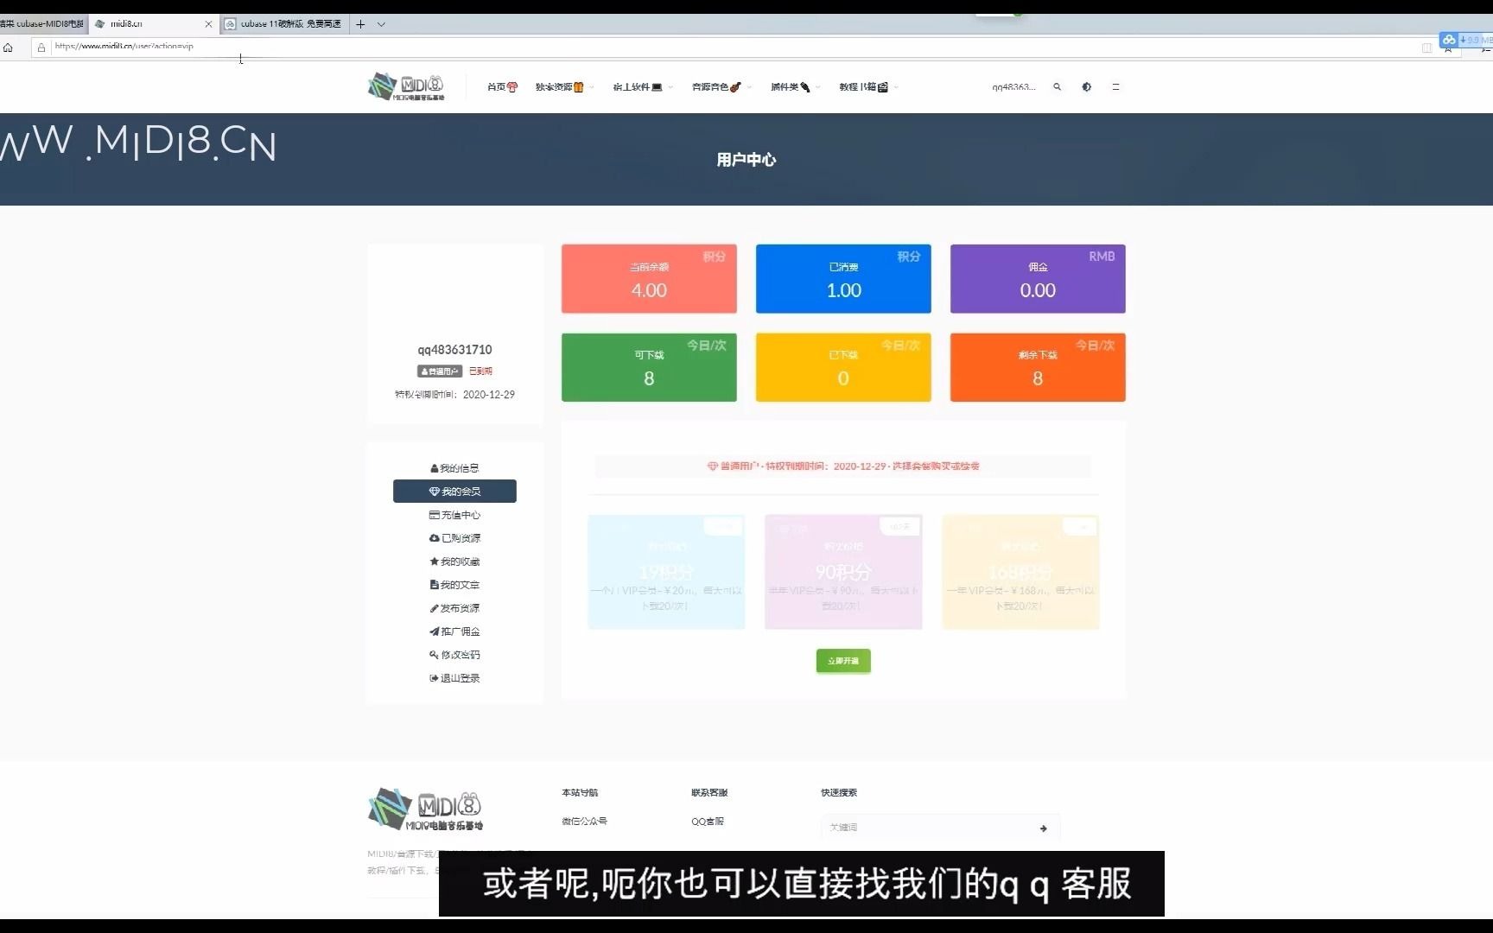Switch to the cubase 11破解版 browser tab

[284, 24]
